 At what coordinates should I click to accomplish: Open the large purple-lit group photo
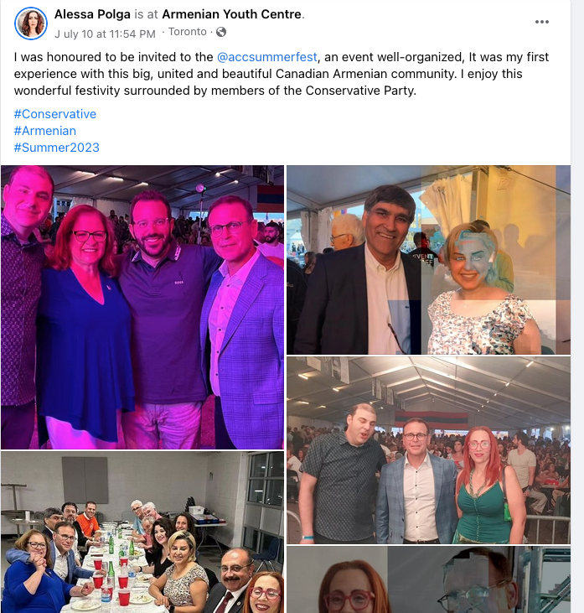pyautogui.click(x=142, y=307)
